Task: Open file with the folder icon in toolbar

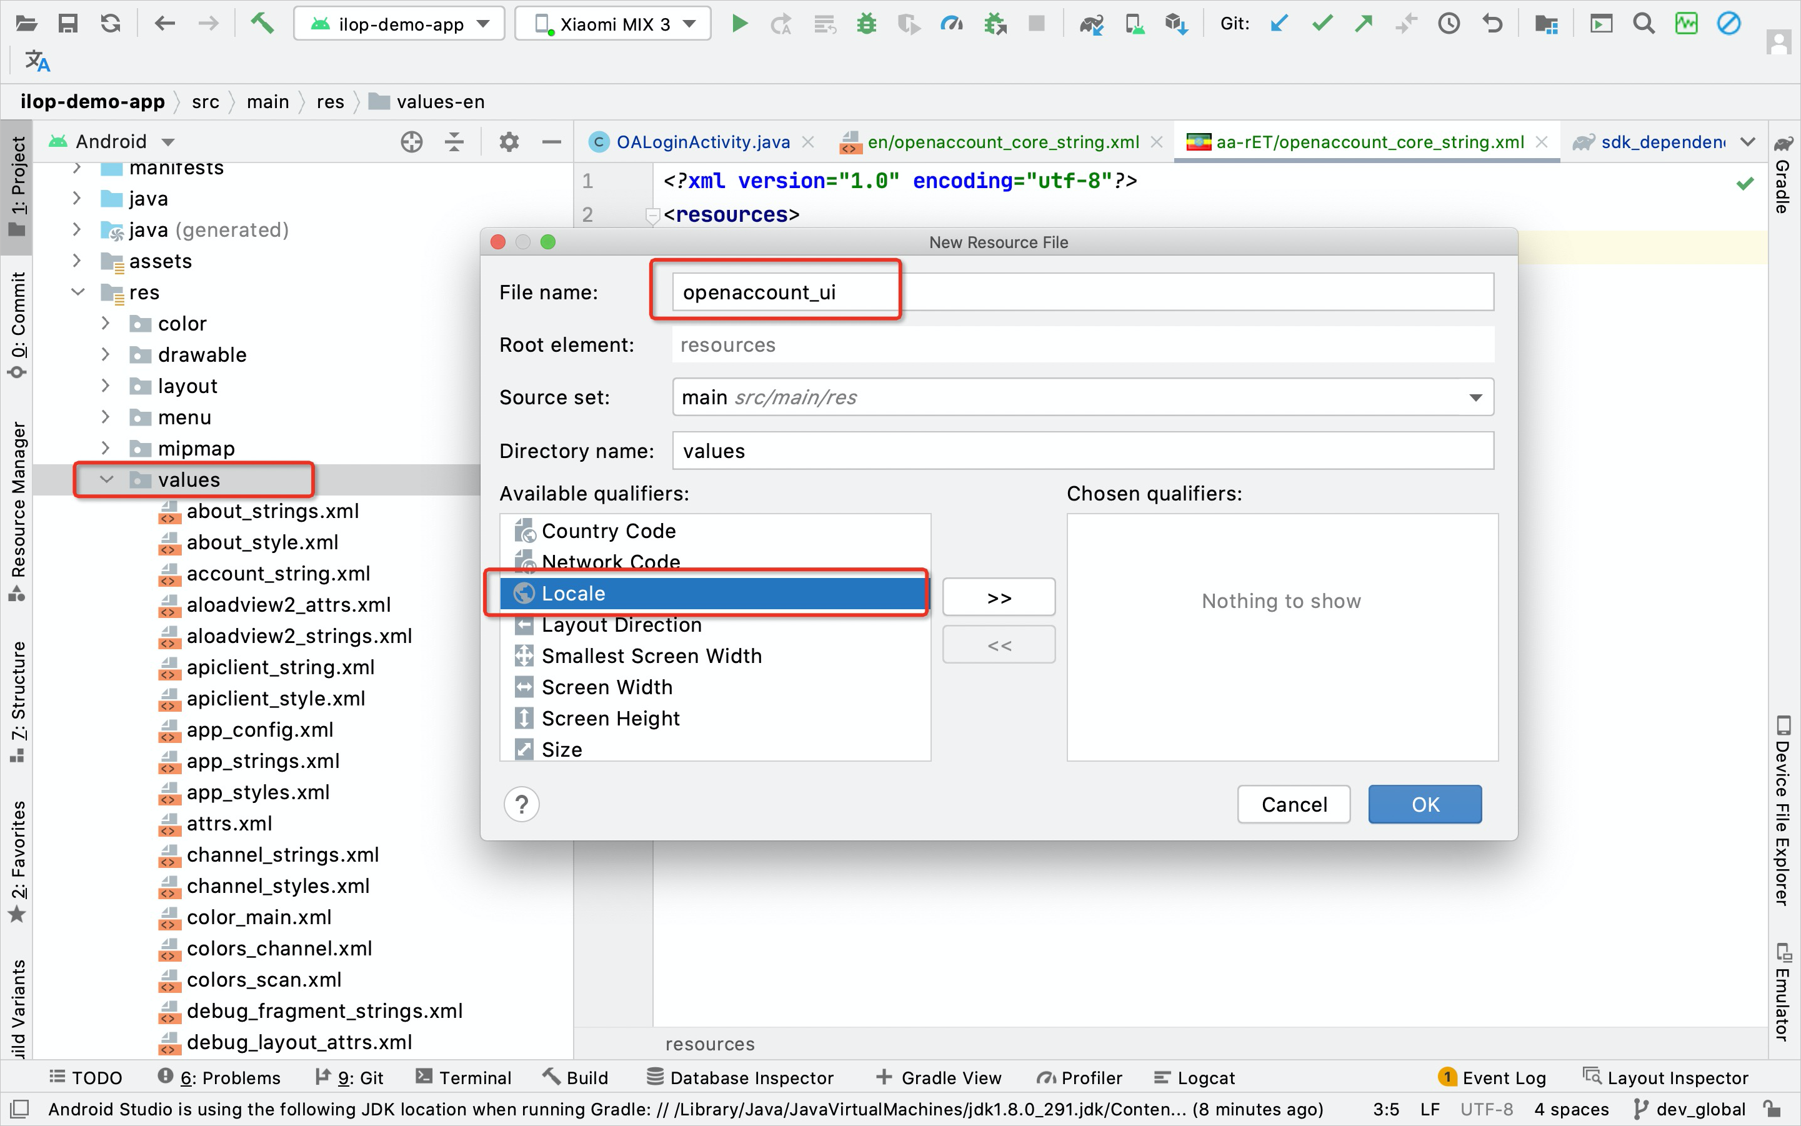Action: [26, 24]
